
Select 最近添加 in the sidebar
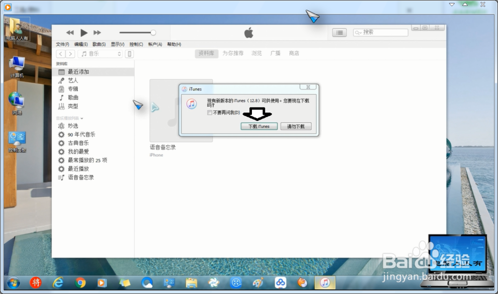click(93, 72)
